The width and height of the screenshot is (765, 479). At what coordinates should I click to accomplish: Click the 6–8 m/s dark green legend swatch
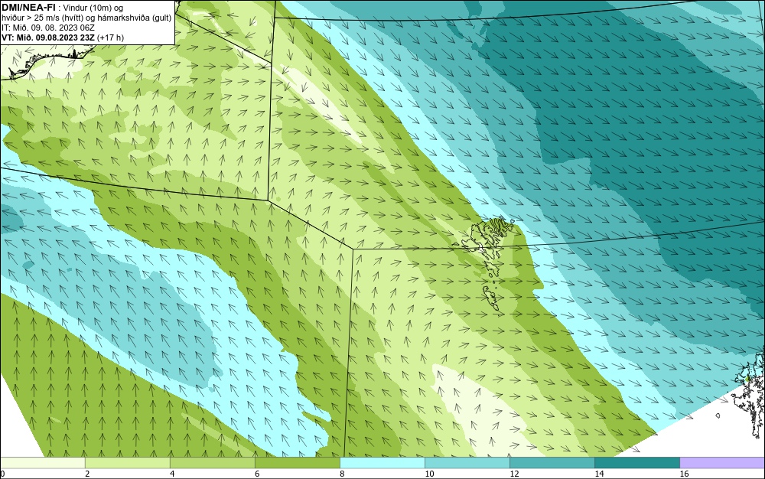click(298, 462)
